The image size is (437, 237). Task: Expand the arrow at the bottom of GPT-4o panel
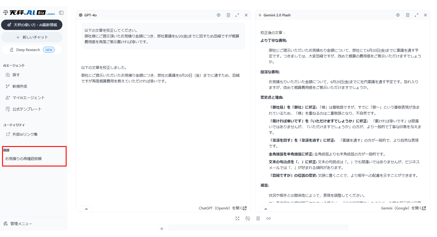click(87, 209)
